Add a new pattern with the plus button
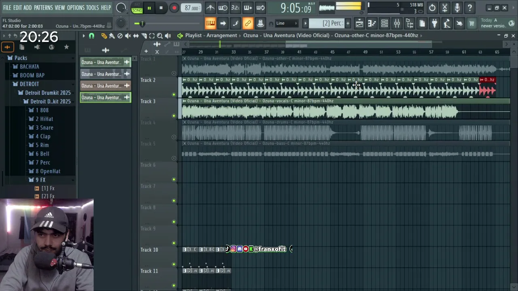This screenshot has height=291, width=518. click(347, 23)
